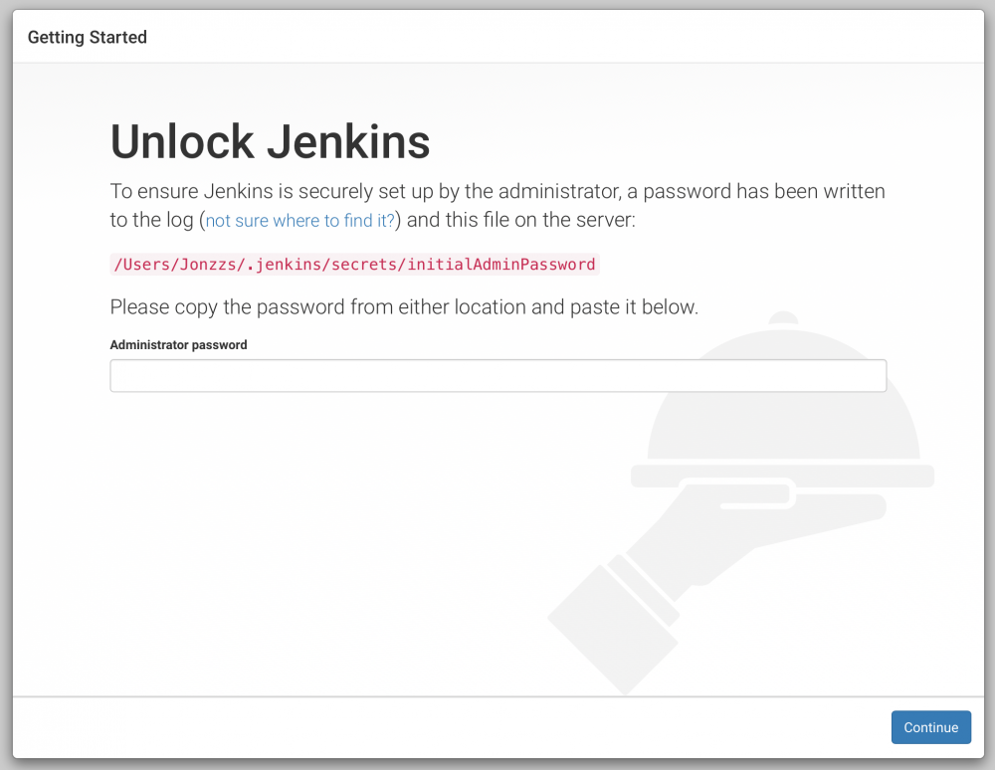This screenshot has width=995, height=770.
Task: Click the highlighted initialAdminPassword file path
Action: pos(354,264)
